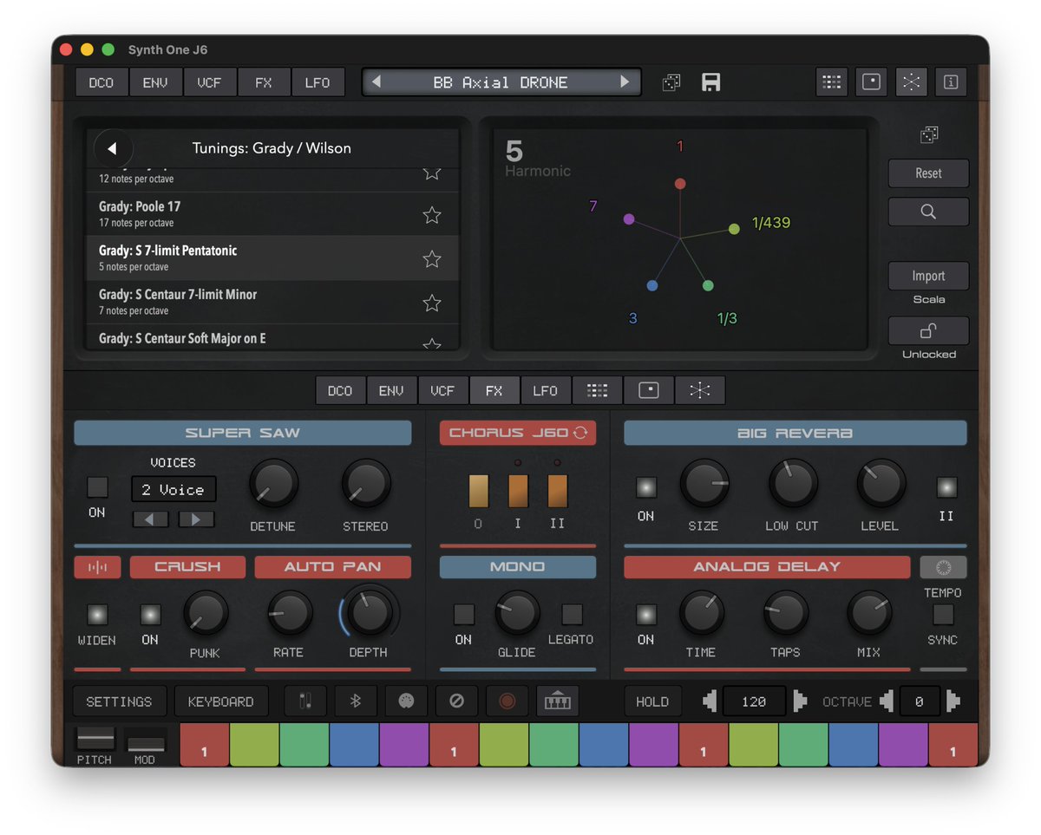1041x835 pixels.
Task: Increase Super Saw voices with right arrow
Action: point(196,519)
